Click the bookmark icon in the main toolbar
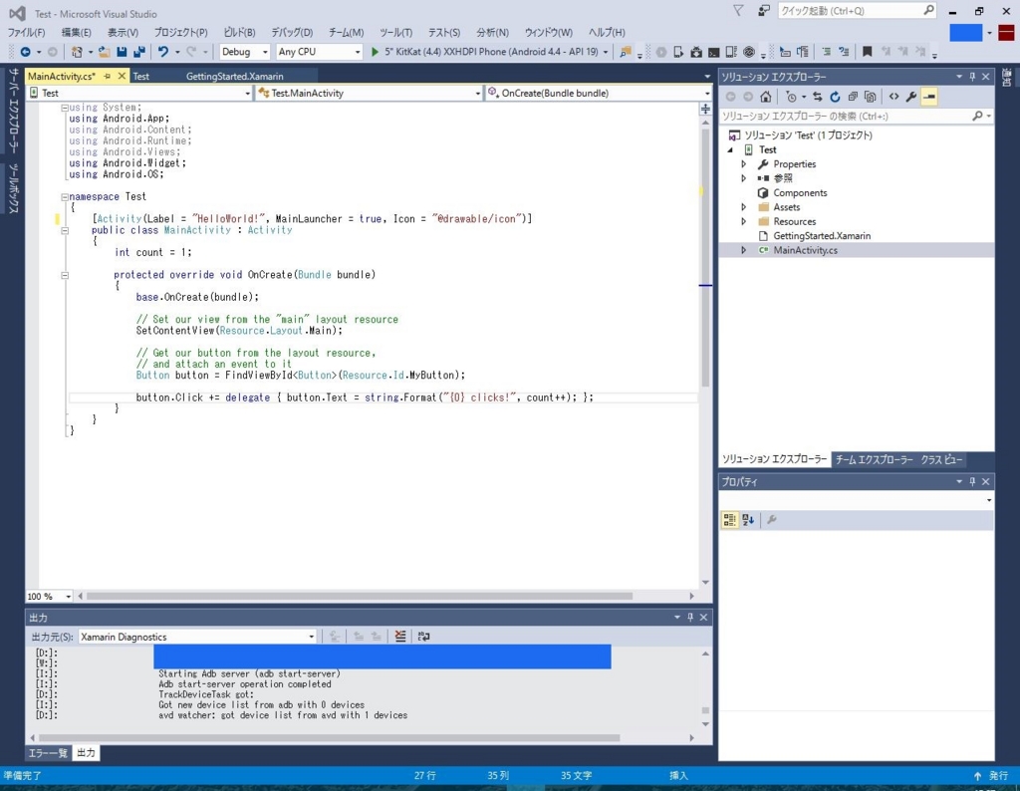Viewport: 1020px width, 791px height. coord(867,52)
